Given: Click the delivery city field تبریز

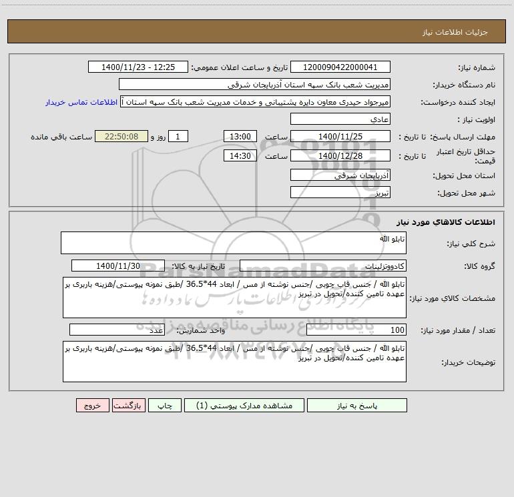Looking at the screenshot, I should pos(340,192).
